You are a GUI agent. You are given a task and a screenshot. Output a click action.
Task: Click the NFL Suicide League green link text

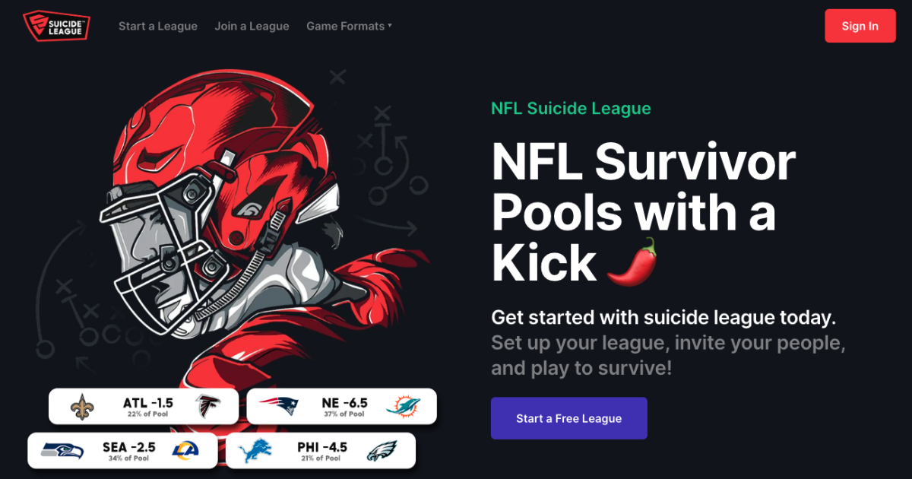coord(571,108)
